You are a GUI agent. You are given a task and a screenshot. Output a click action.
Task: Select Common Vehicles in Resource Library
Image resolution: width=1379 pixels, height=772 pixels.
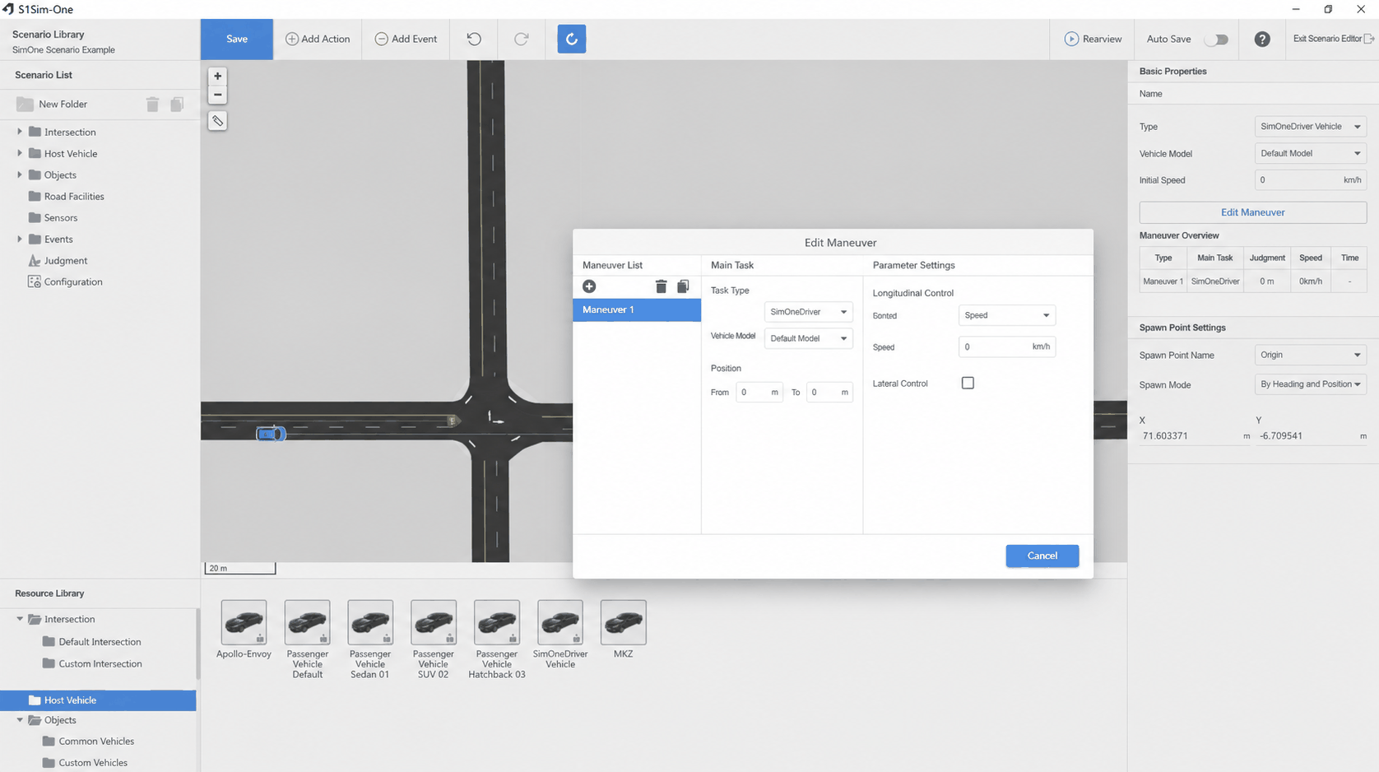tap(88, 742)
